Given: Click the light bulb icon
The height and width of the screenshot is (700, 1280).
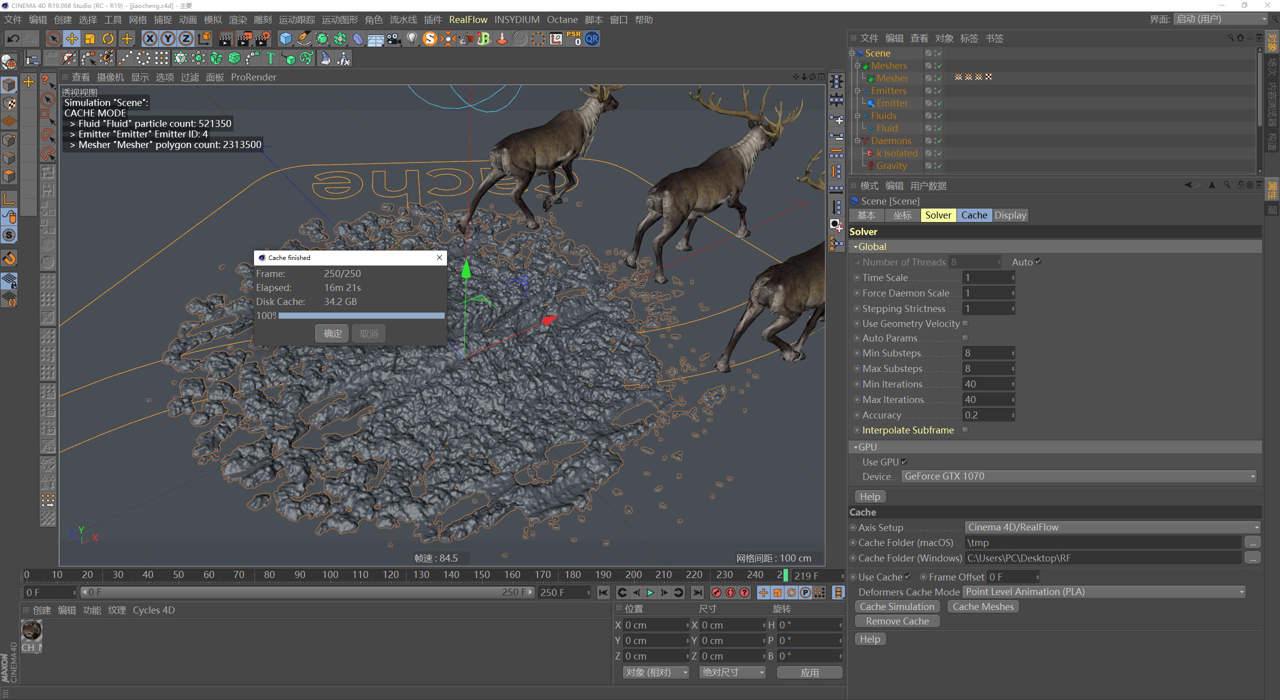Looking at the screenshot, I should pyautogui.click(x=411, y=38).
